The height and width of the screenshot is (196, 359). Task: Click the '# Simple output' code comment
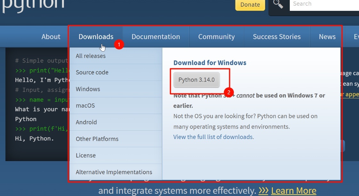tap(41, 61)
